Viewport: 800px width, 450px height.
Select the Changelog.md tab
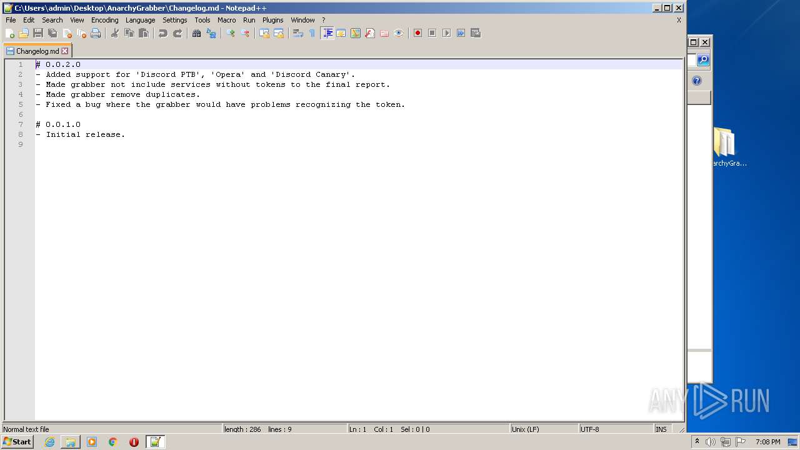[x=37, y=51]
